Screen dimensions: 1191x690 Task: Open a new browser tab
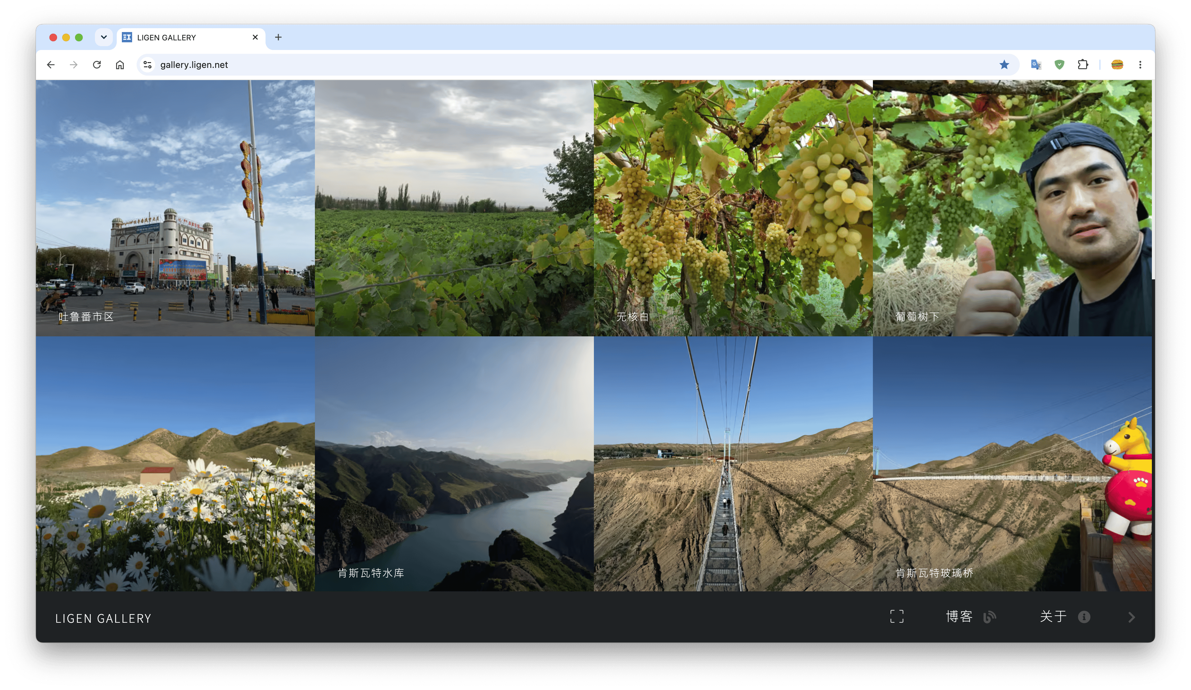click(278, 37)
